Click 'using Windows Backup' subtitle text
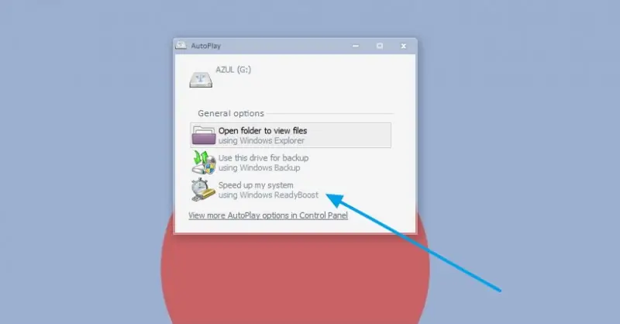 (x=260, y=167)
